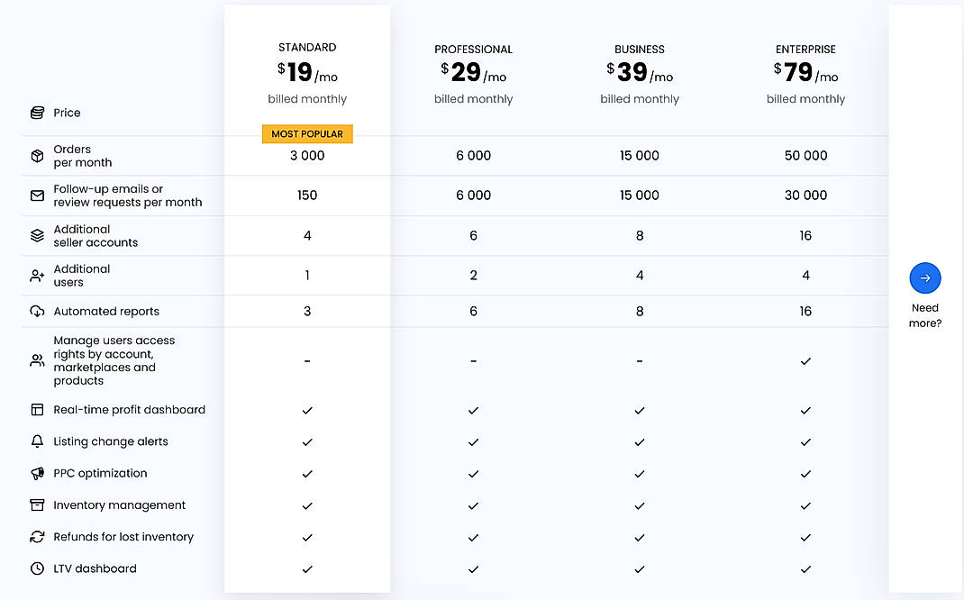964x600 pixels.
Task: Click the Manage users access rights icon
Action: (36, 360)
